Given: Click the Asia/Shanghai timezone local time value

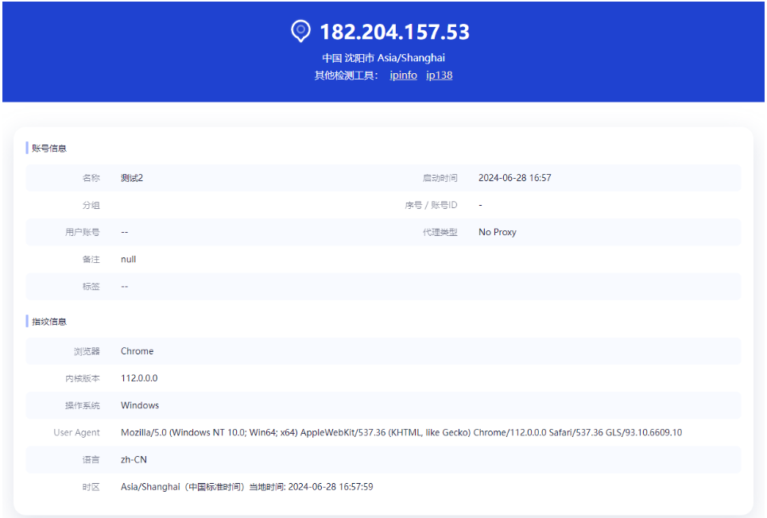Looking at the screenshot, I should point(246,486).
